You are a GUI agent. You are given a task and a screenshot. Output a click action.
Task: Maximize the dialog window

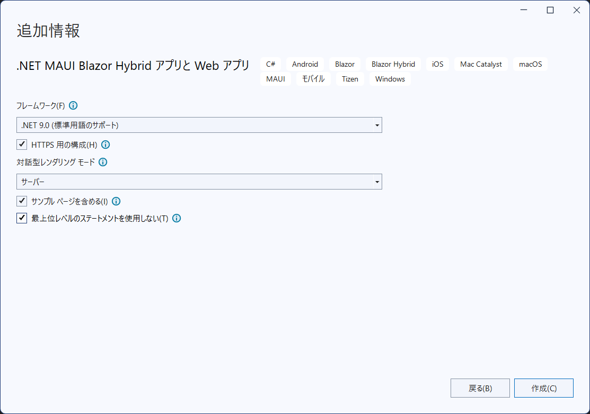(x=550, y=10)
